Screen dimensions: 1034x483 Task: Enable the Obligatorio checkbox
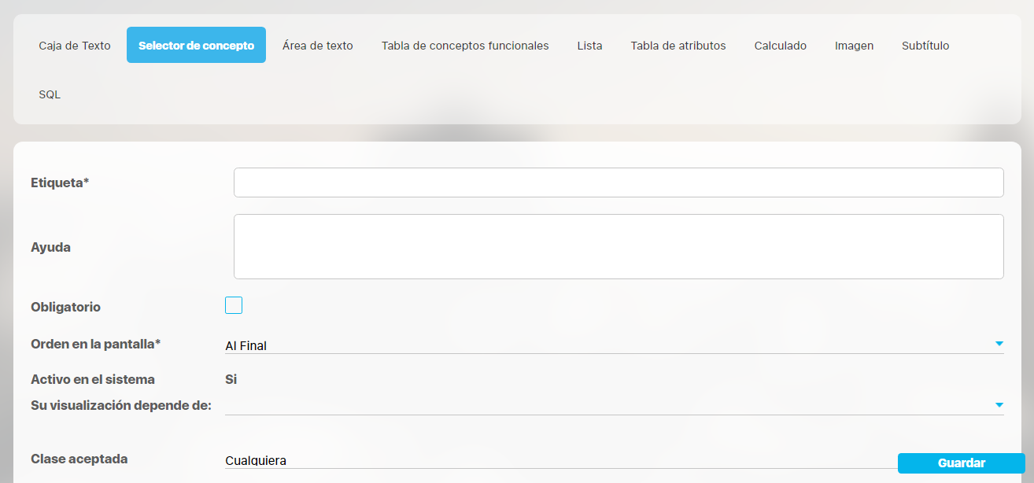[x=234, y=305]
